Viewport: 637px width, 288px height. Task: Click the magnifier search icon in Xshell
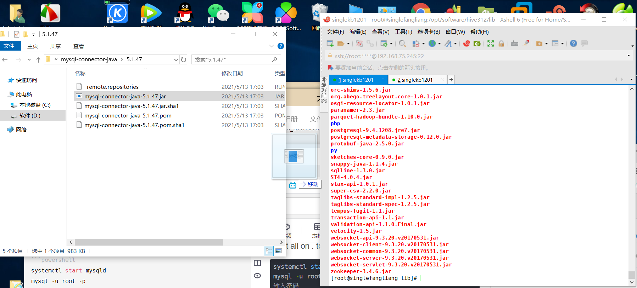point(402,44)
